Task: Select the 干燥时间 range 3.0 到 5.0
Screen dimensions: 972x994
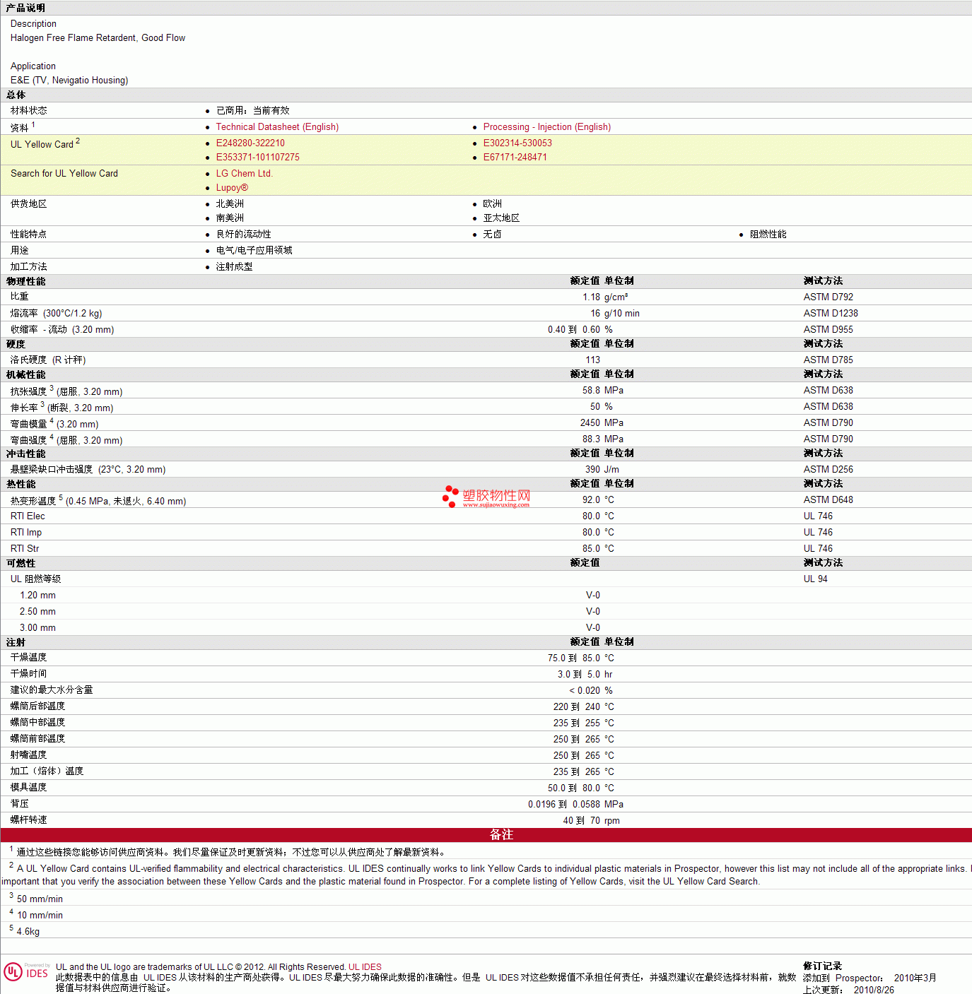Action: [x=578, y=675]
